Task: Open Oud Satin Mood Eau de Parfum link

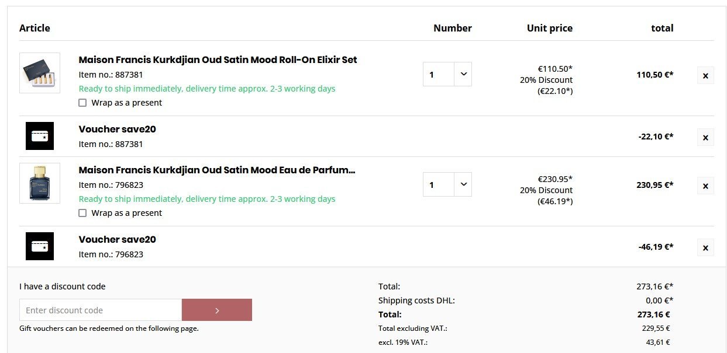Action: pyautogui.click(x=217, y=170)
